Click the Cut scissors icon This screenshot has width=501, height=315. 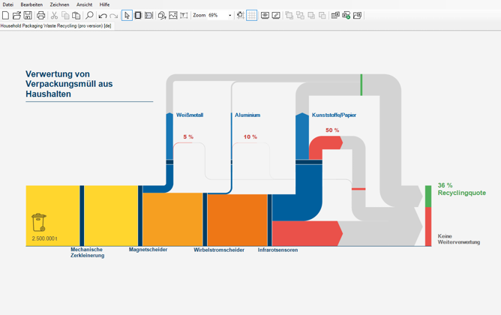pyautogui.click(x=54, y=15)
